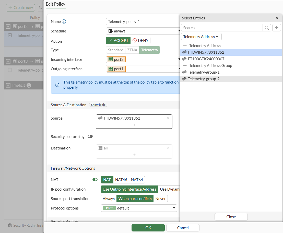This screenshot has height=233, width=283.
Task: Add another source with the plus sign
Action: pos(134,125)
